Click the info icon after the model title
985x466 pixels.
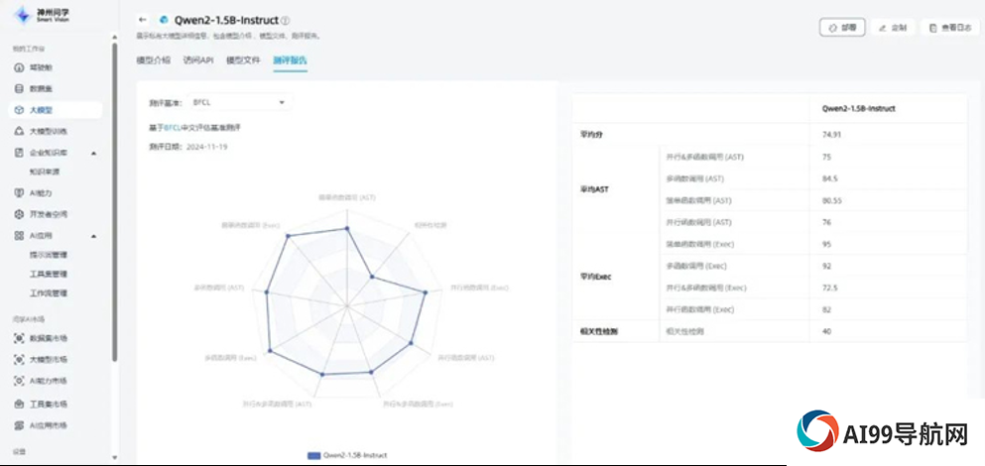pyautogui.click(x=286, y=21)
